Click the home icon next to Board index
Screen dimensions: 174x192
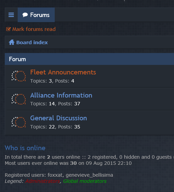(x=12, y=42)
